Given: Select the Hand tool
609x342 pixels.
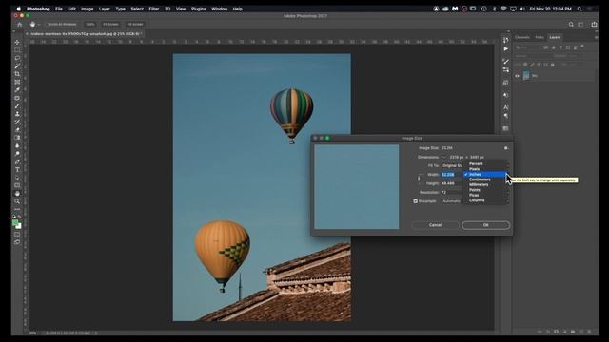Looking at the screenshot, I should pos(17,194).
